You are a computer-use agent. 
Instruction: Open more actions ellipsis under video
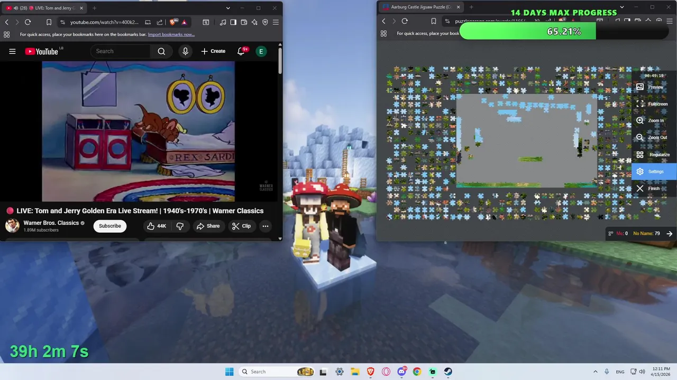click(266, 226)
